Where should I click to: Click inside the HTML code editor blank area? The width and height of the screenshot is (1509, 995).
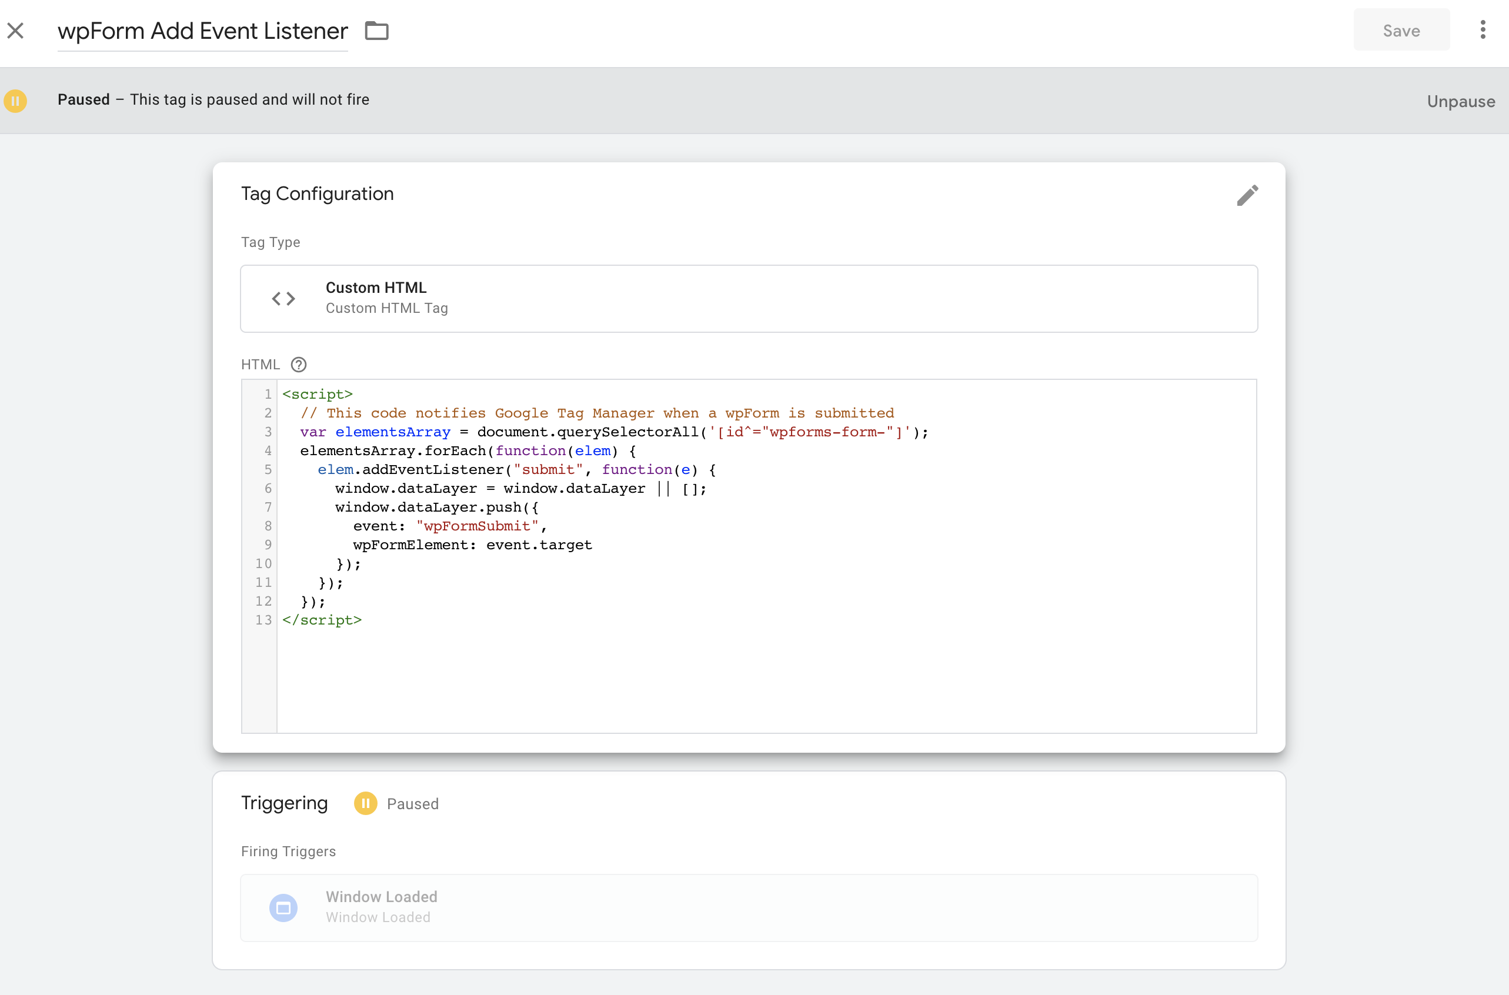coord(762,679)
